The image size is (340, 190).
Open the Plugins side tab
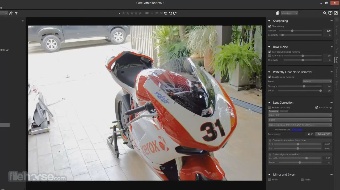point(336,85)
